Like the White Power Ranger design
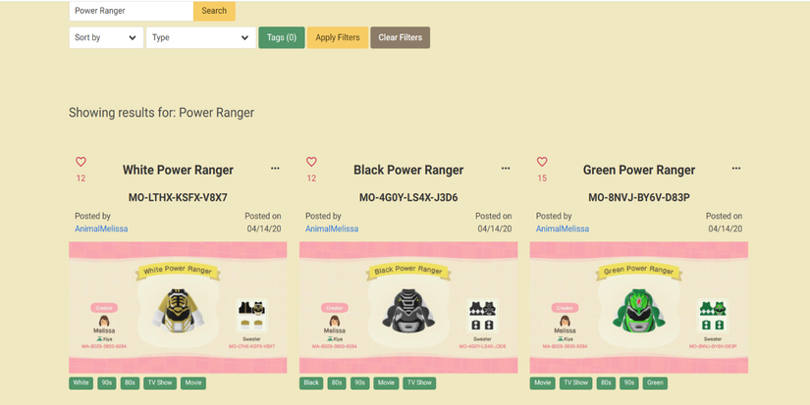The image size is (810, 405). click(x=81, y=162)
